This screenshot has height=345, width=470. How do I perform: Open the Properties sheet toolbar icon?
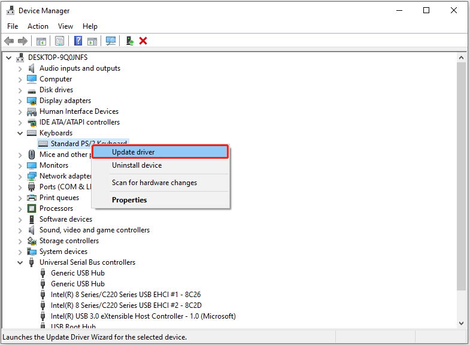(60, 41)
